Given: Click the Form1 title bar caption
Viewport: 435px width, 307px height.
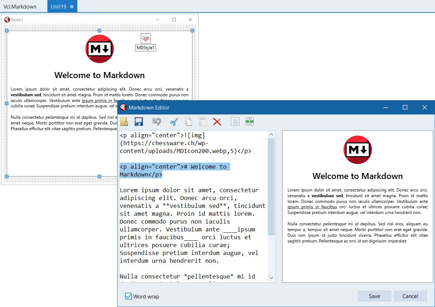Looking at the screenshot, I should [17, 20].
